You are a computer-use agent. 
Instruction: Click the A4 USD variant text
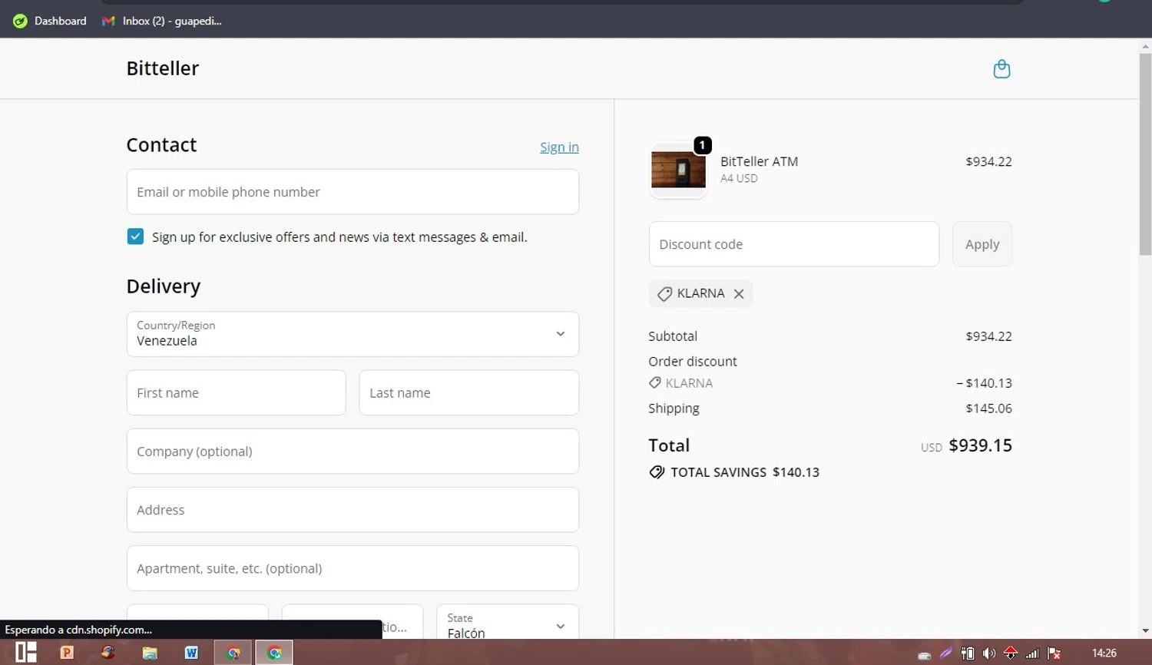tap(739, 178)
